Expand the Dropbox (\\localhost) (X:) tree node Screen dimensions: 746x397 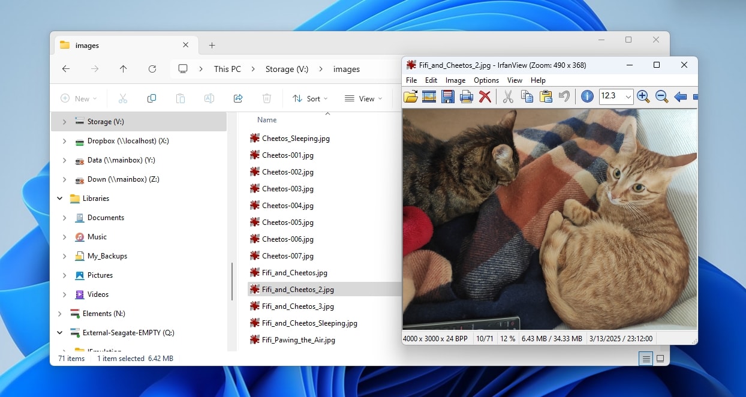[65, 141]
